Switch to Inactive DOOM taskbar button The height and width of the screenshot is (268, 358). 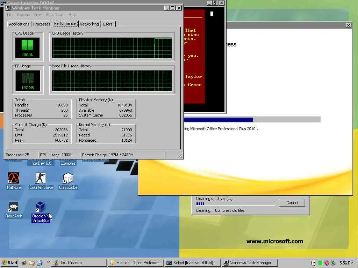pyautogui.click(x=193, y=263)
